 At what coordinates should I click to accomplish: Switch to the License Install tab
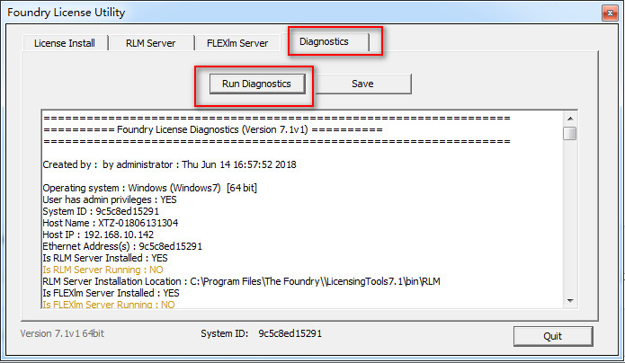pyautogui.click(x=65, y=43)
